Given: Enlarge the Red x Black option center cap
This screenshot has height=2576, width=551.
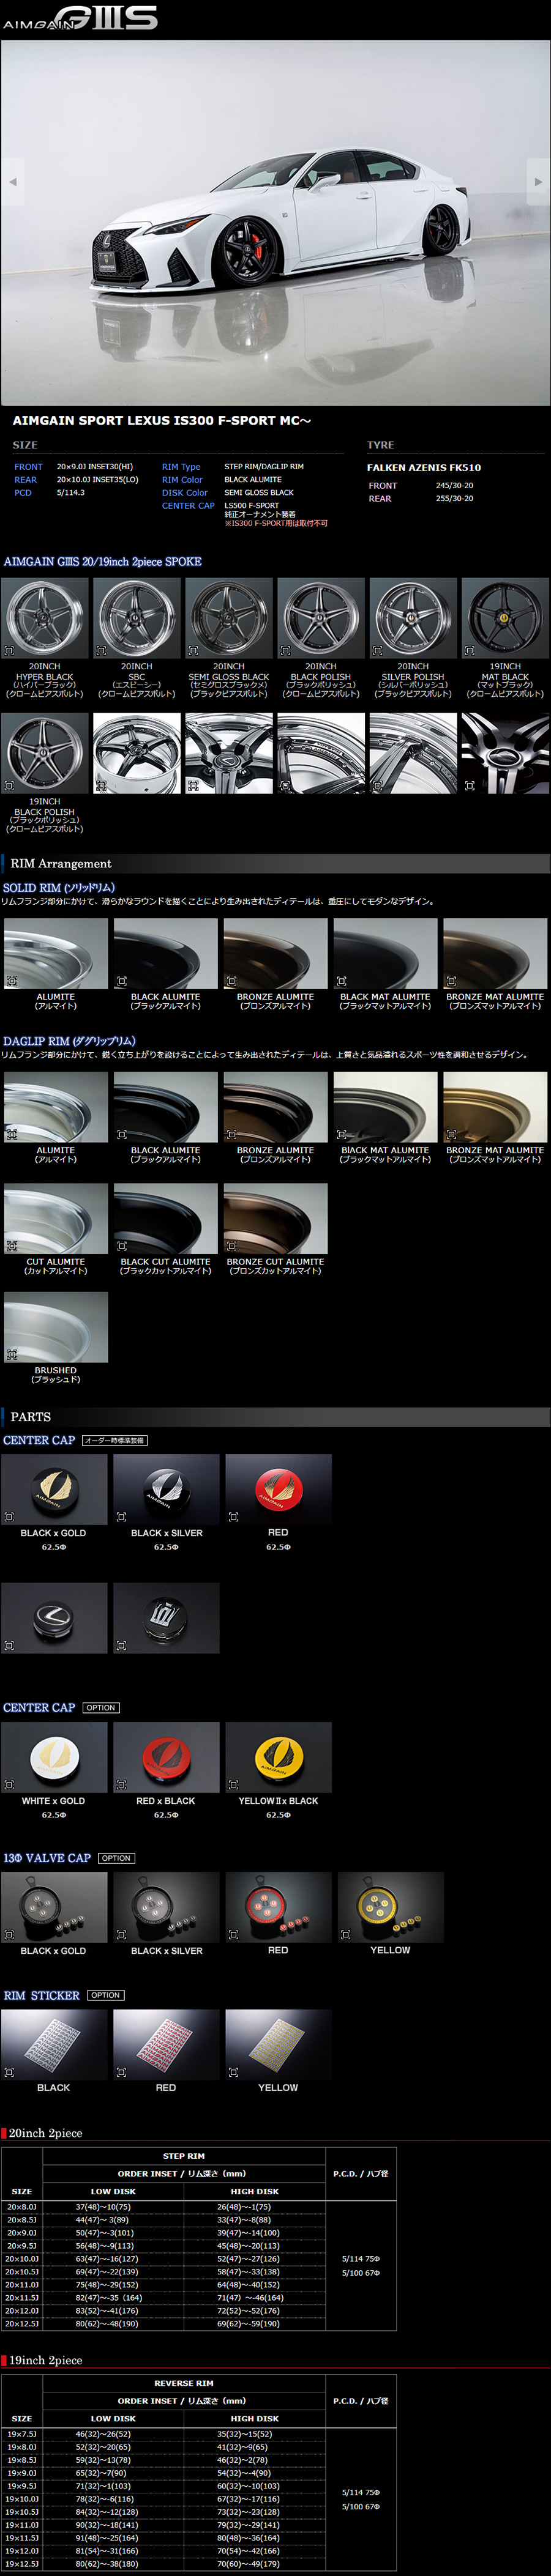Looking at the screenshot, I should tap(166, 1757).
